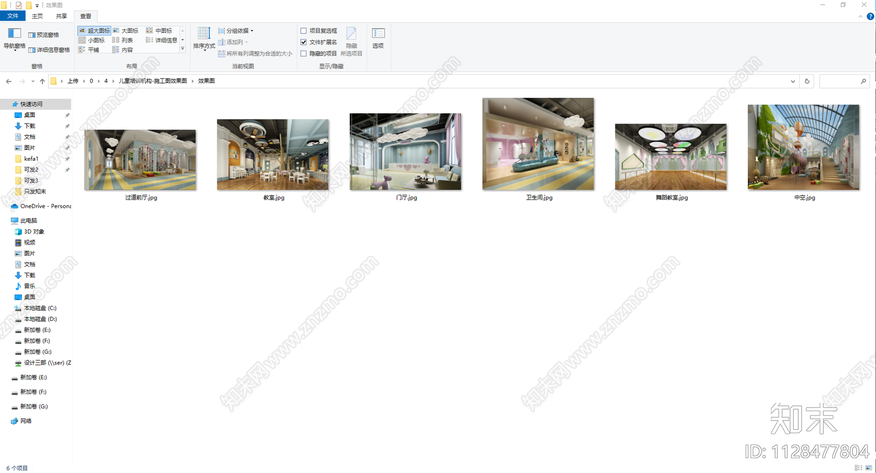Open the sort by (排序方式) menu
876x473 pixels.
tap(204, 39)
